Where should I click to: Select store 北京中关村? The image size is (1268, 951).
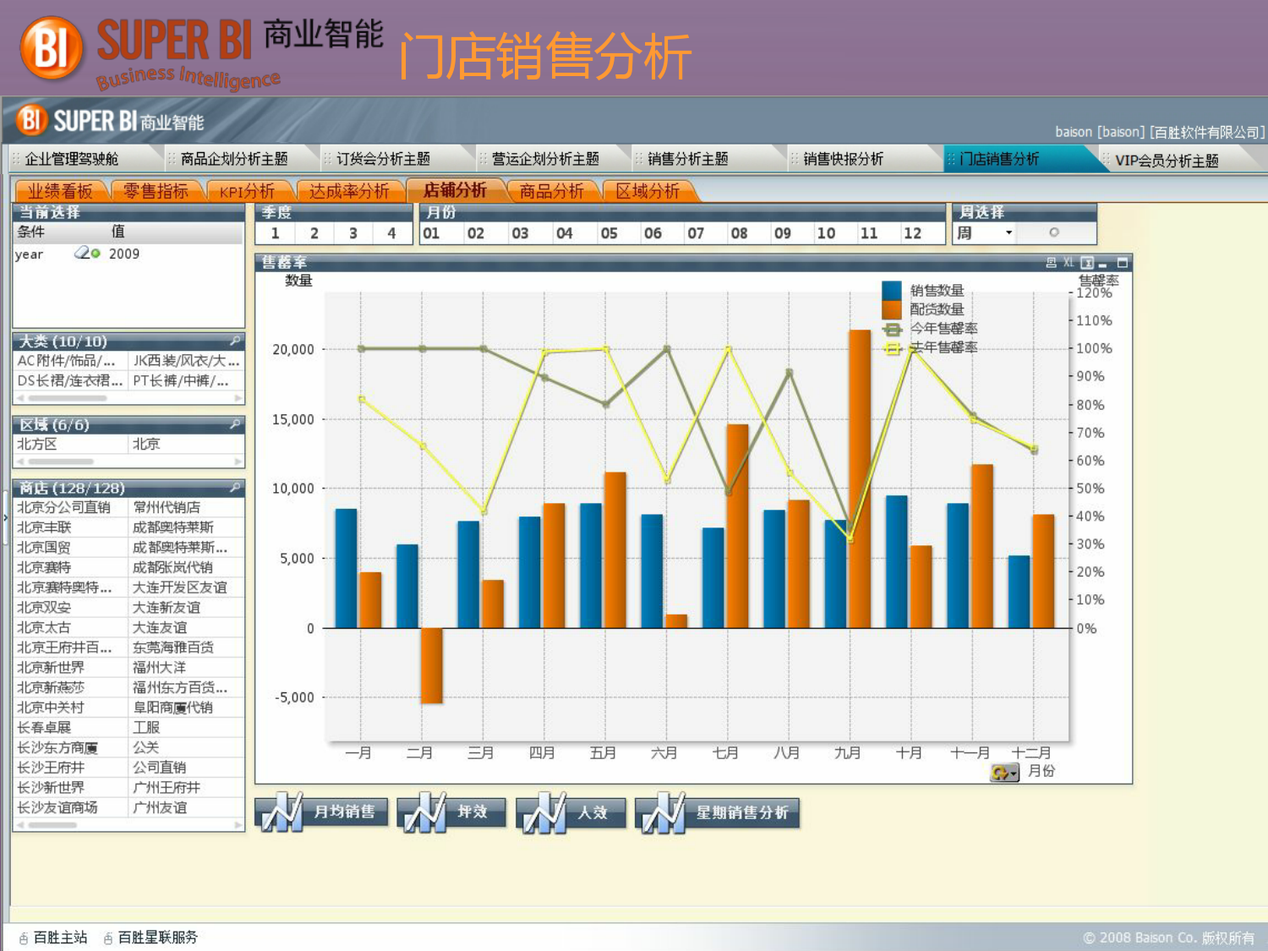[x=71, y=708]
